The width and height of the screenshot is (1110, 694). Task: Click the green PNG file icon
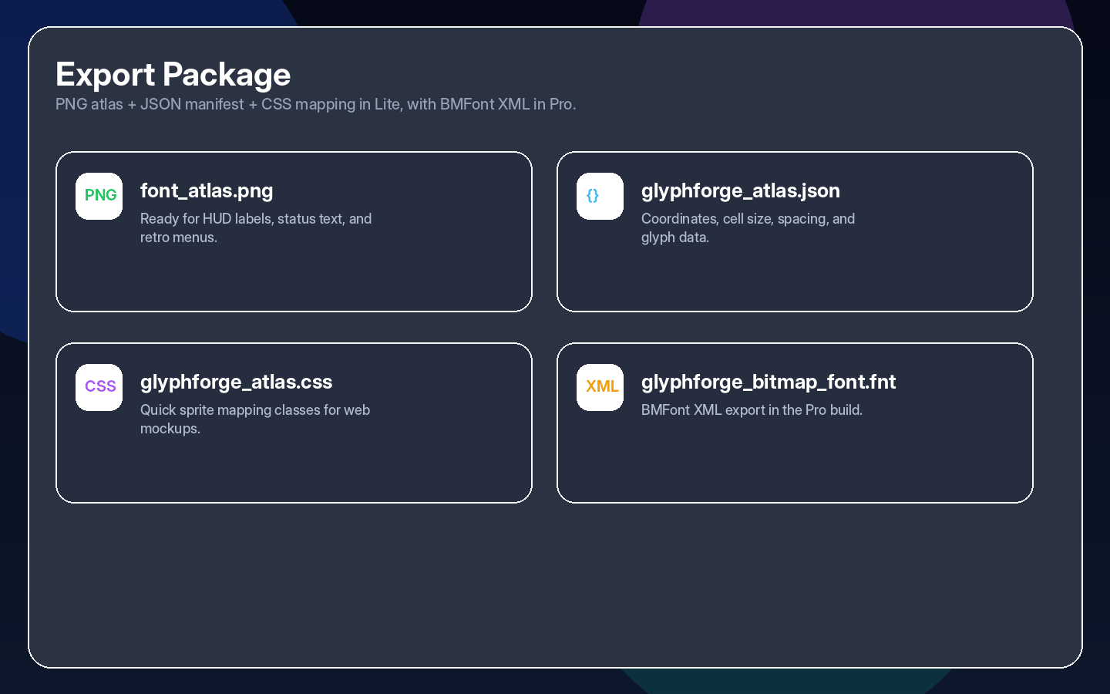tap(99, 196)
